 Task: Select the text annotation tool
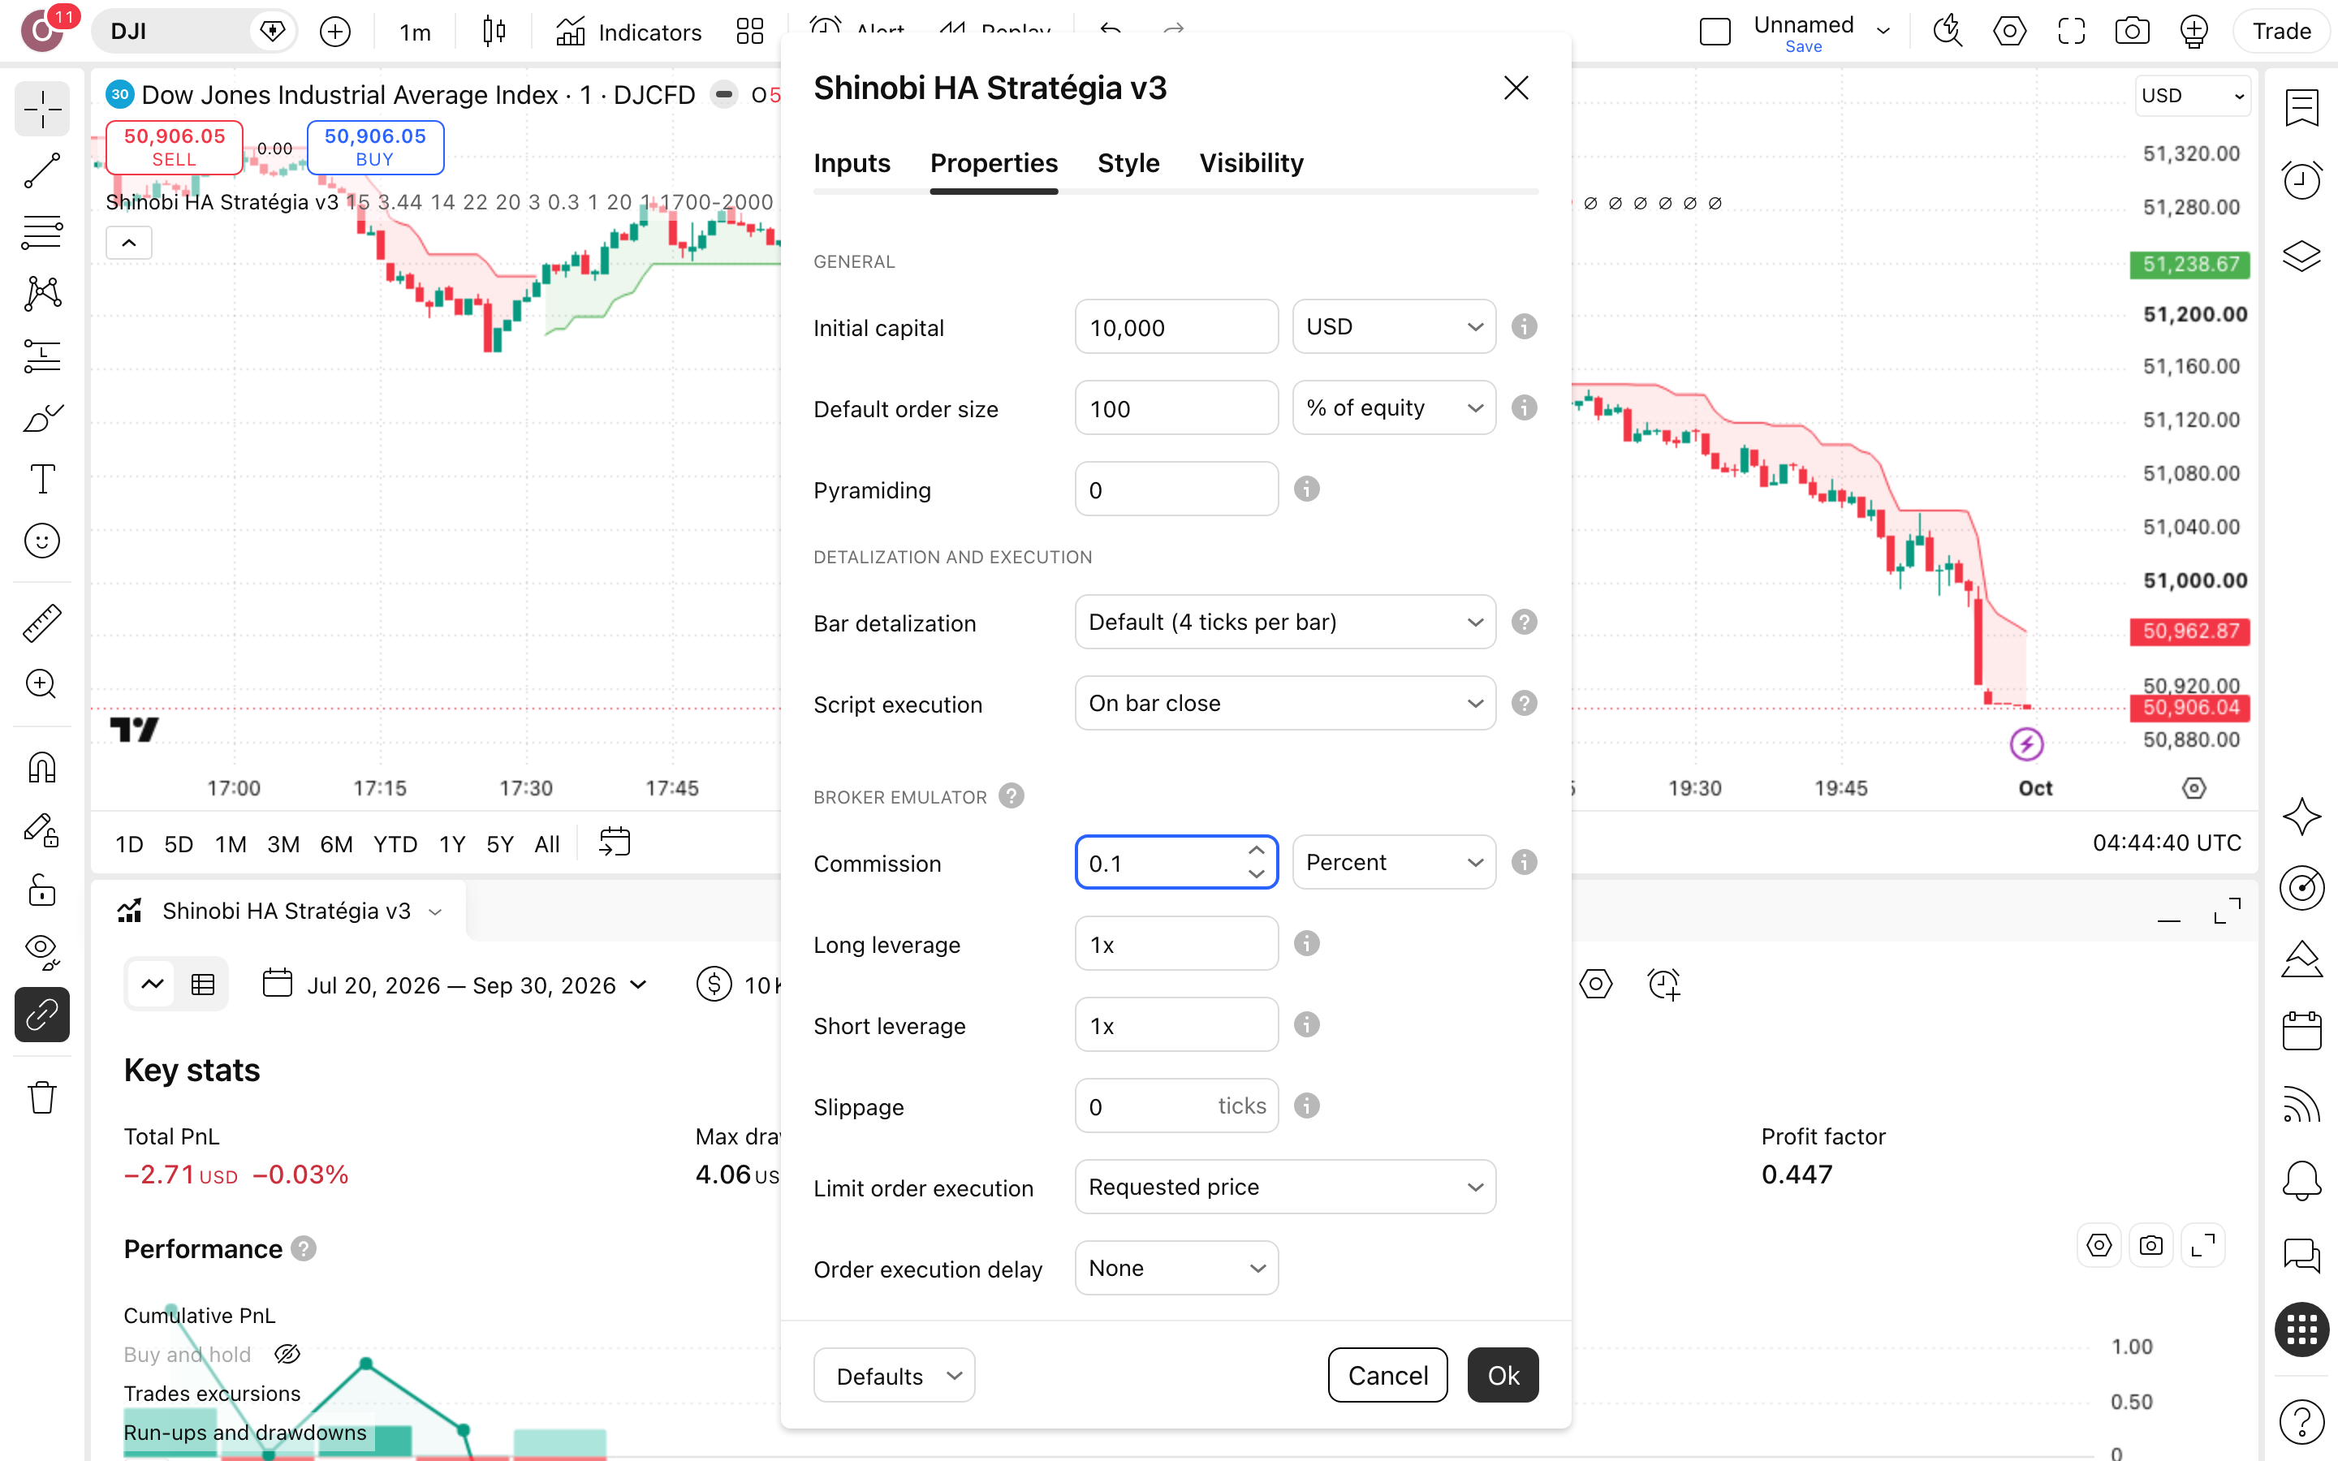[x=41, y=479]
